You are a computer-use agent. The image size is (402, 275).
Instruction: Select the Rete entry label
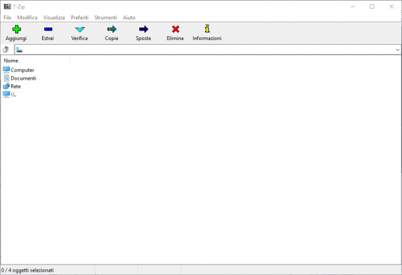(x=16, y=86)
